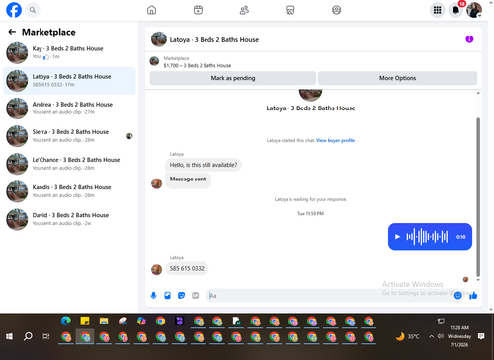
Task: Open Kandis's 3 Beds 2 Baths conversation
Action: tap(69, 191)
